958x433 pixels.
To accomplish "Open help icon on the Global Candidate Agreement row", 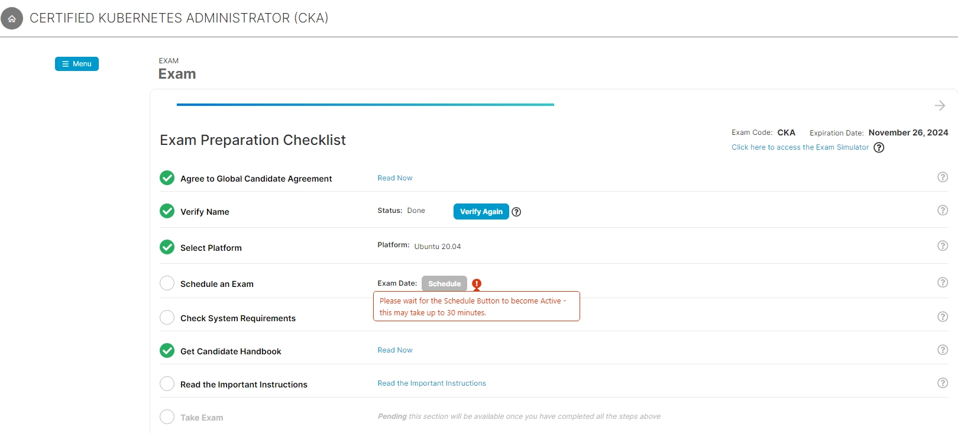I will point(943,177).
